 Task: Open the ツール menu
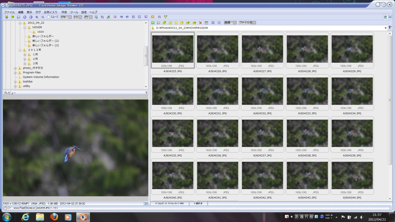74,12
